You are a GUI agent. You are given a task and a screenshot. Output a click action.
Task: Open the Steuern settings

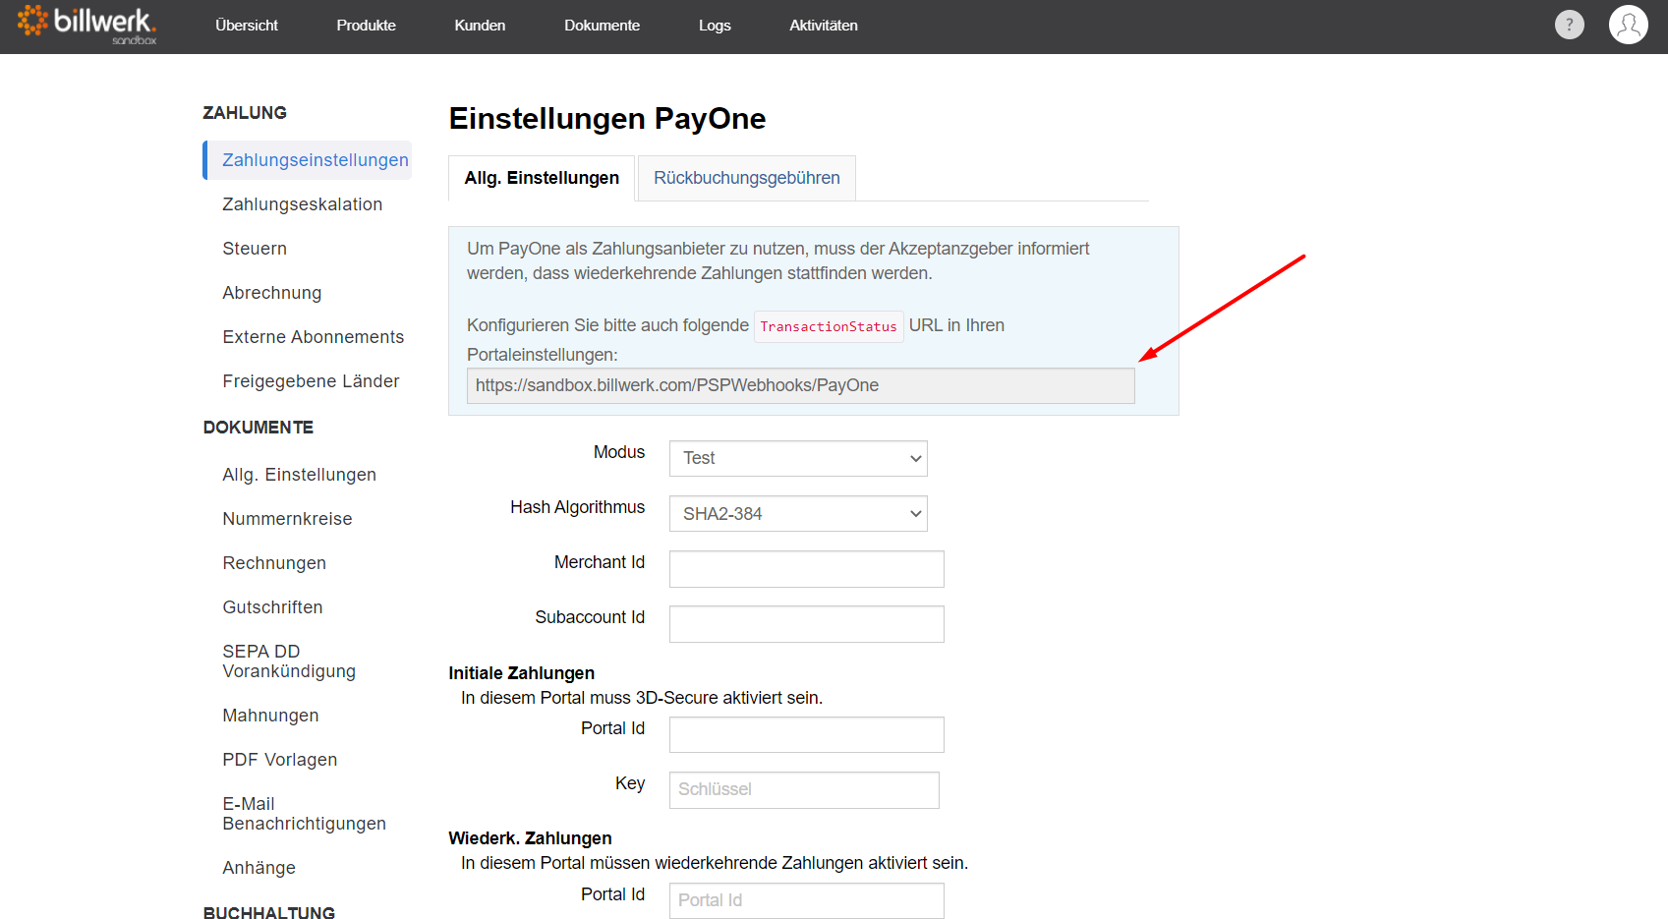[x=255, y=249]
